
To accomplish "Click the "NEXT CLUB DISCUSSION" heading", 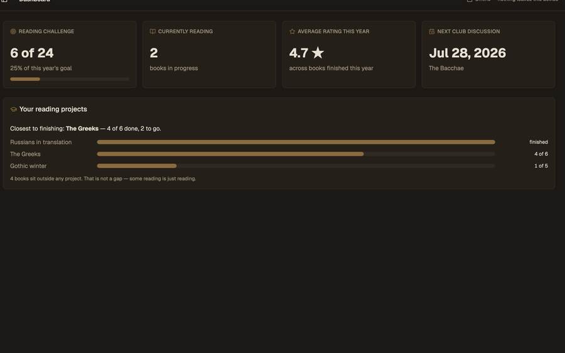I will click(x=468, y=31).
